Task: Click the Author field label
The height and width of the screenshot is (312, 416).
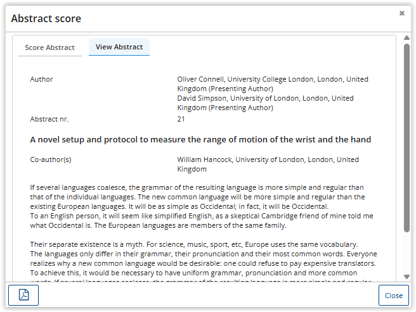Action: tap(42, 80)
